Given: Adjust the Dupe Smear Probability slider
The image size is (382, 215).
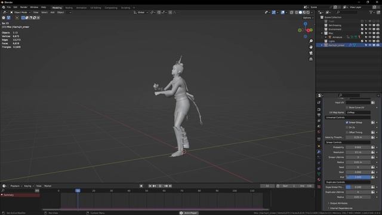Looking at the screenshot, I should pyautogui.click(x=358, y=187).
